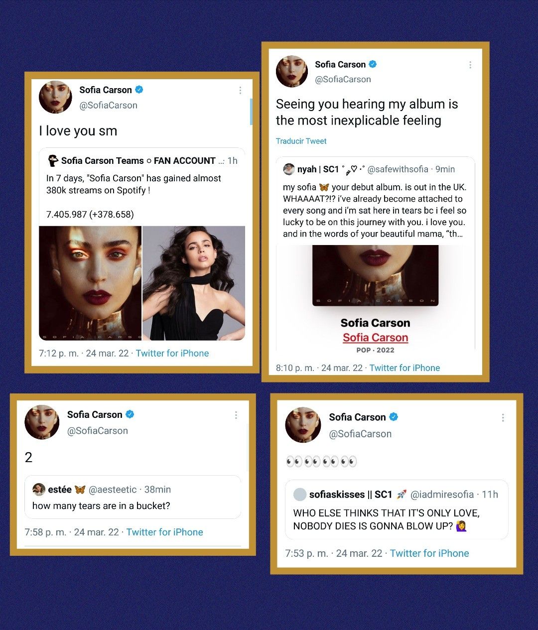This screenshot has height=630, width=538.
Task: Click the Traducir Tweet link
Action: [301, 141]
